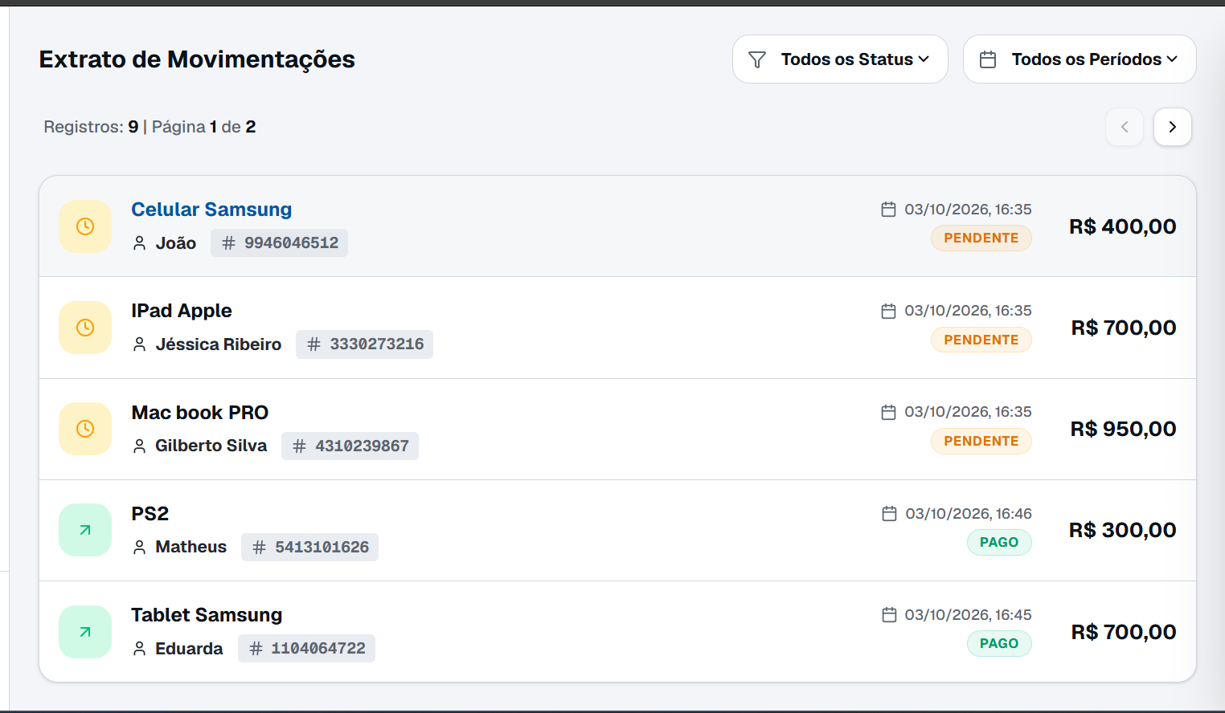1225x713 pixels.
Task: Click the amount R$ 950,00
Action: coord(1124,429)
